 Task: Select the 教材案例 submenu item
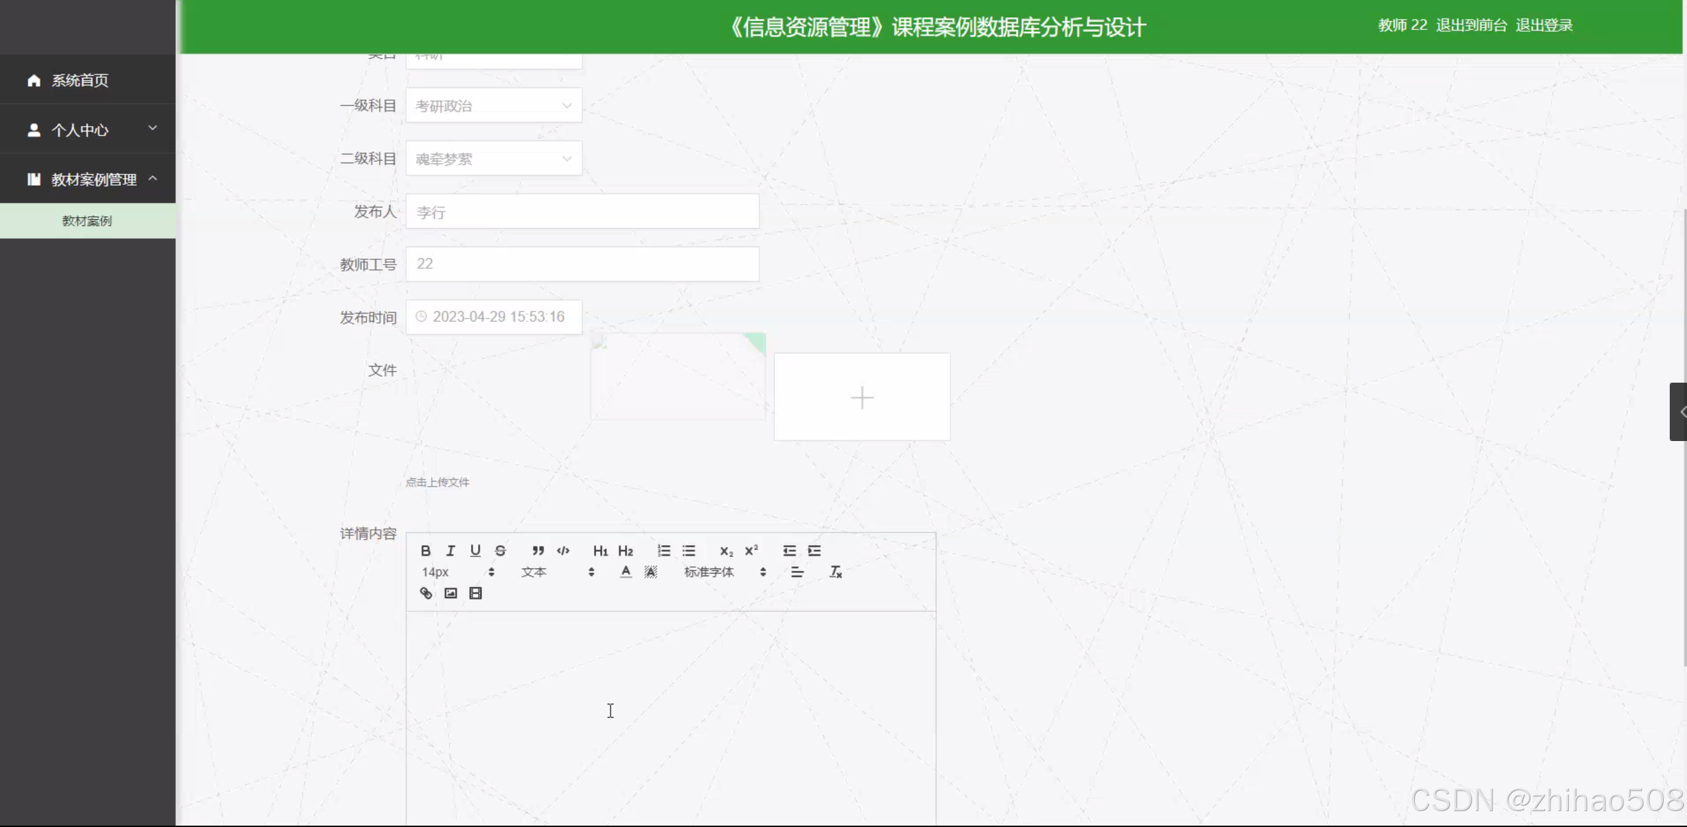(88, 221)
